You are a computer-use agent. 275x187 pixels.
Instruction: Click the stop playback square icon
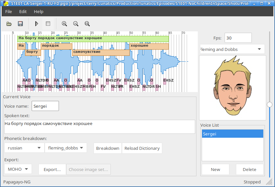48,24
